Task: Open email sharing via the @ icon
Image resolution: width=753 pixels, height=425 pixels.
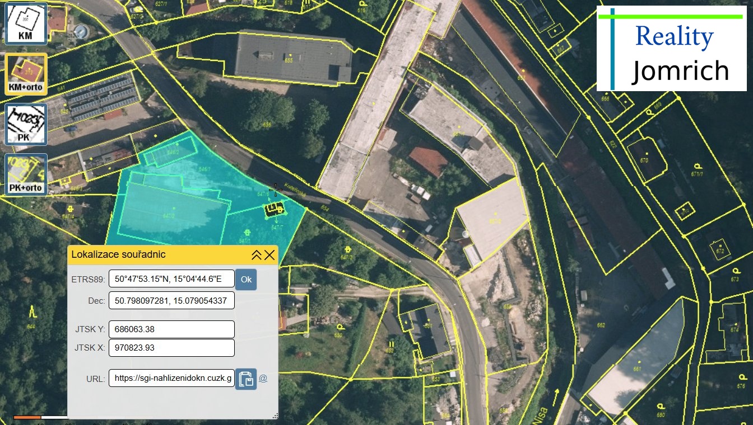Action: point(263,380)
